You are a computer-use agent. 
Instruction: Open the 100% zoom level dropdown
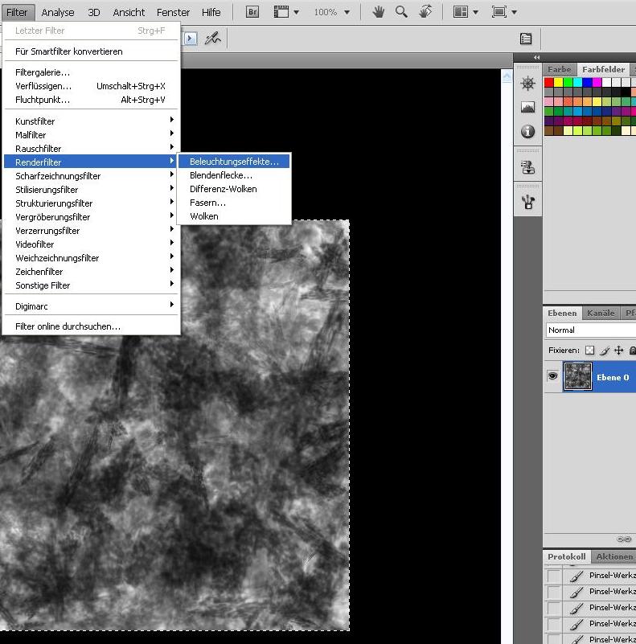click(347, 12)
